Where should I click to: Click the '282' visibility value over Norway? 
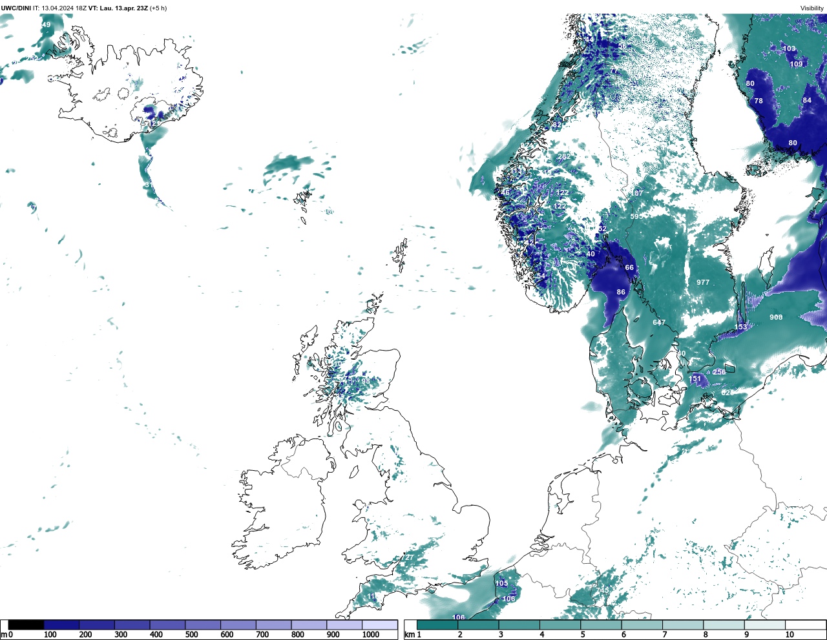click(x=564, y=157)
